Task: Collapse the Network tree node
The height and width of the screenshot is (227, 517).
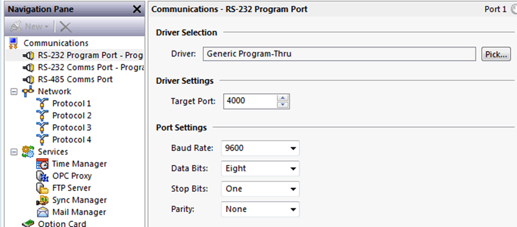Action: (x=14, y=92)
